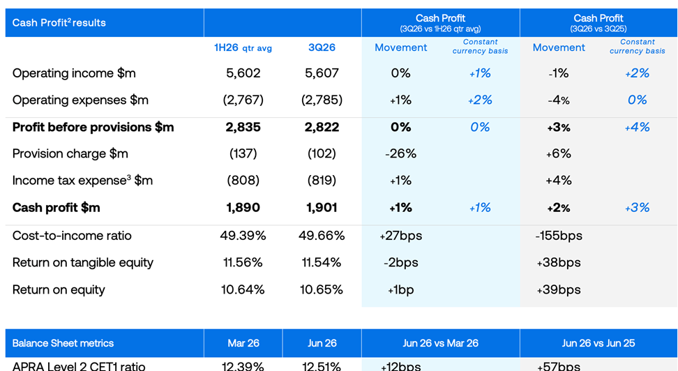Click the 'Operating income $m' row label
This screenshot has height=371, width=678.
74,73
